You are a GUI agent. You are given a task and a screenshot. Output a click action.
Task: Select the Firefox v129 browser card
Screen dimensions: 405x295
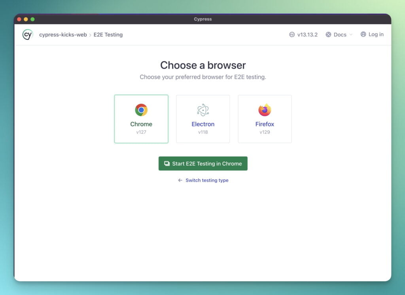(x=265, y=119)
